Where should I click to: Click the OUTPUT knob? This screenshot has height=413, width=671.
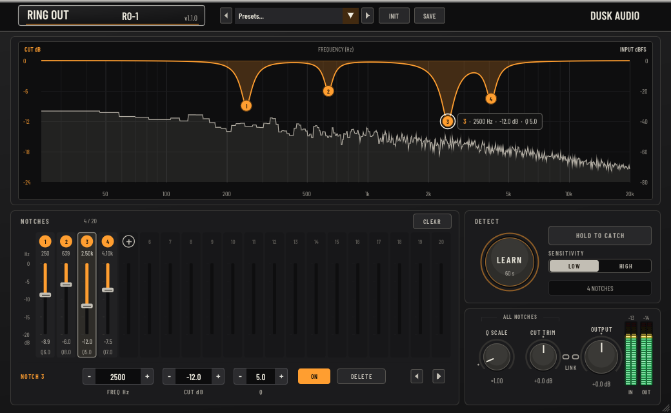coord(601,356)
